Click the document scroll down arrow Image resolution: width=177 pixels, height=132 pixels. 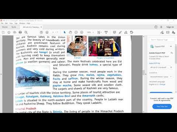143,112
